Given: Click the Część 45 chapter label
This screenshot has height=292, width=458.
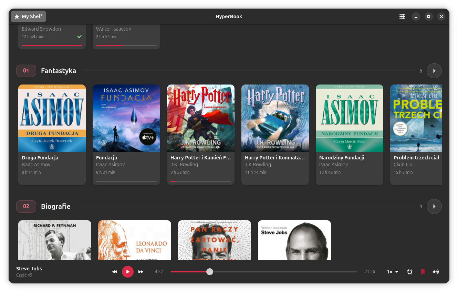Looking at the screenshot, I should pos(24,275).
